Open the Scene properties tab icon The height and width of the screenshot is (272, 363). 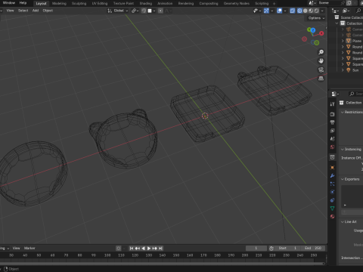pos(332,139)
